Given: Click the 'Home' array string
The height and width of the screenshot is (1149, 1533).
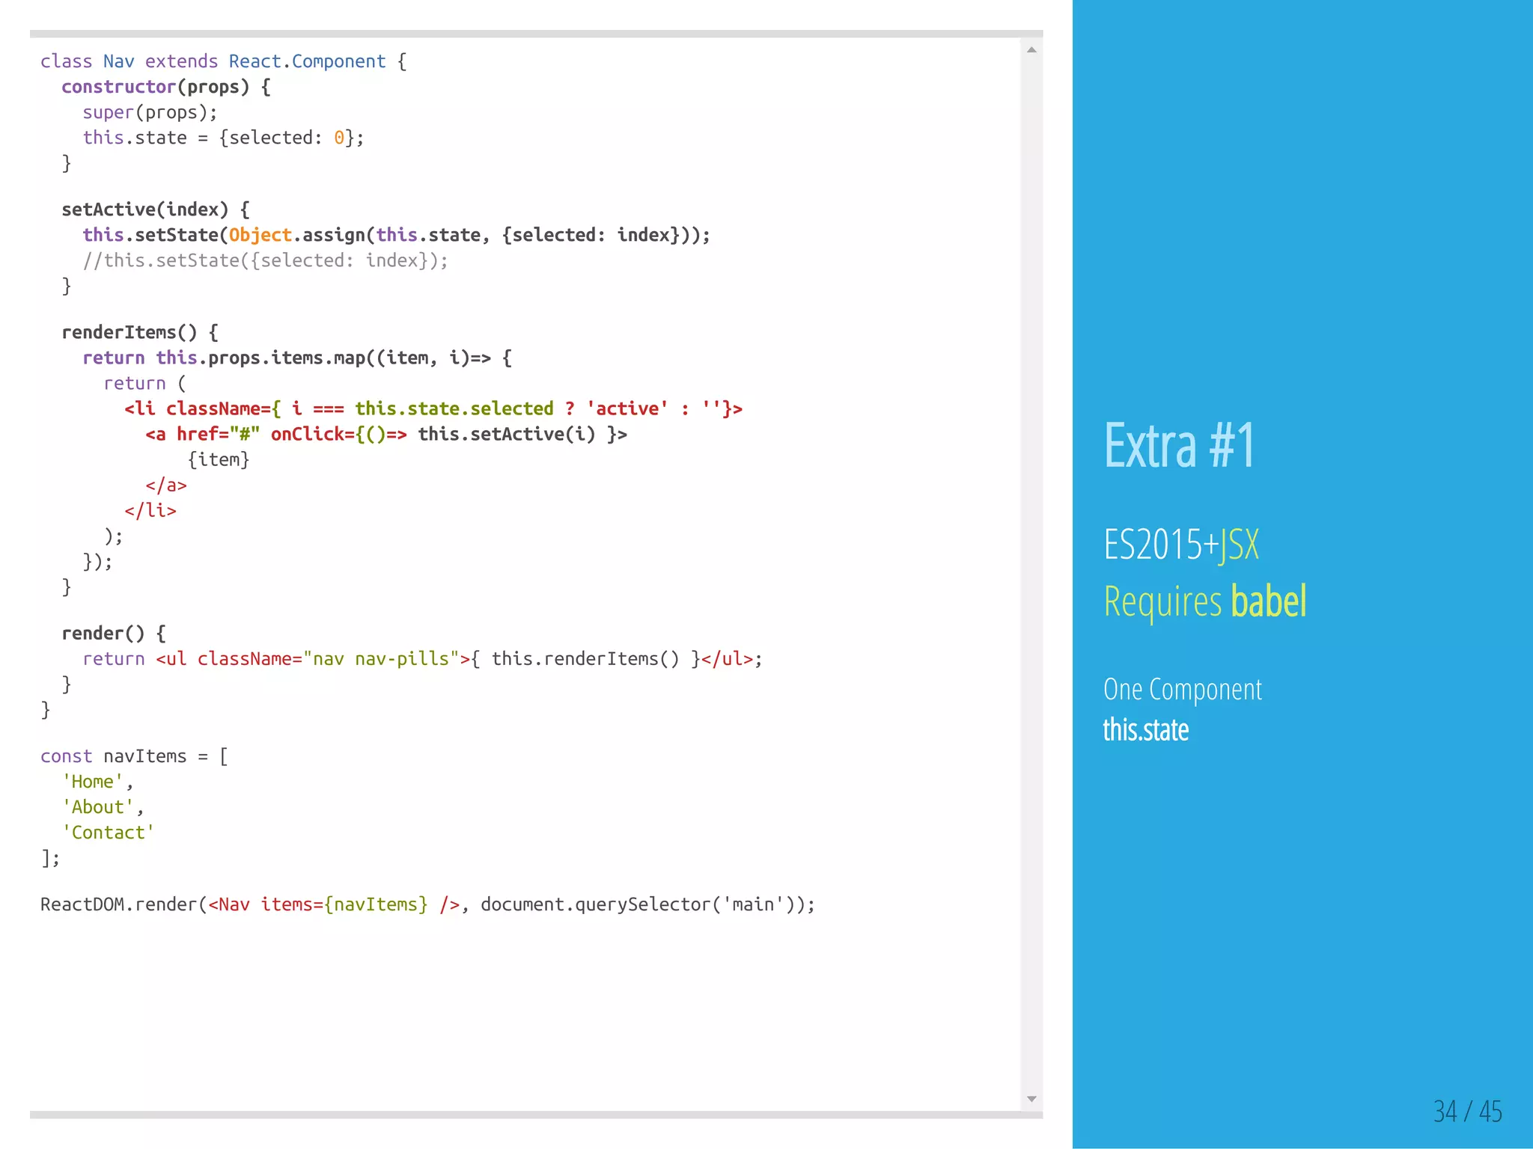Looking at the screenshot, I should coord(93,782).
